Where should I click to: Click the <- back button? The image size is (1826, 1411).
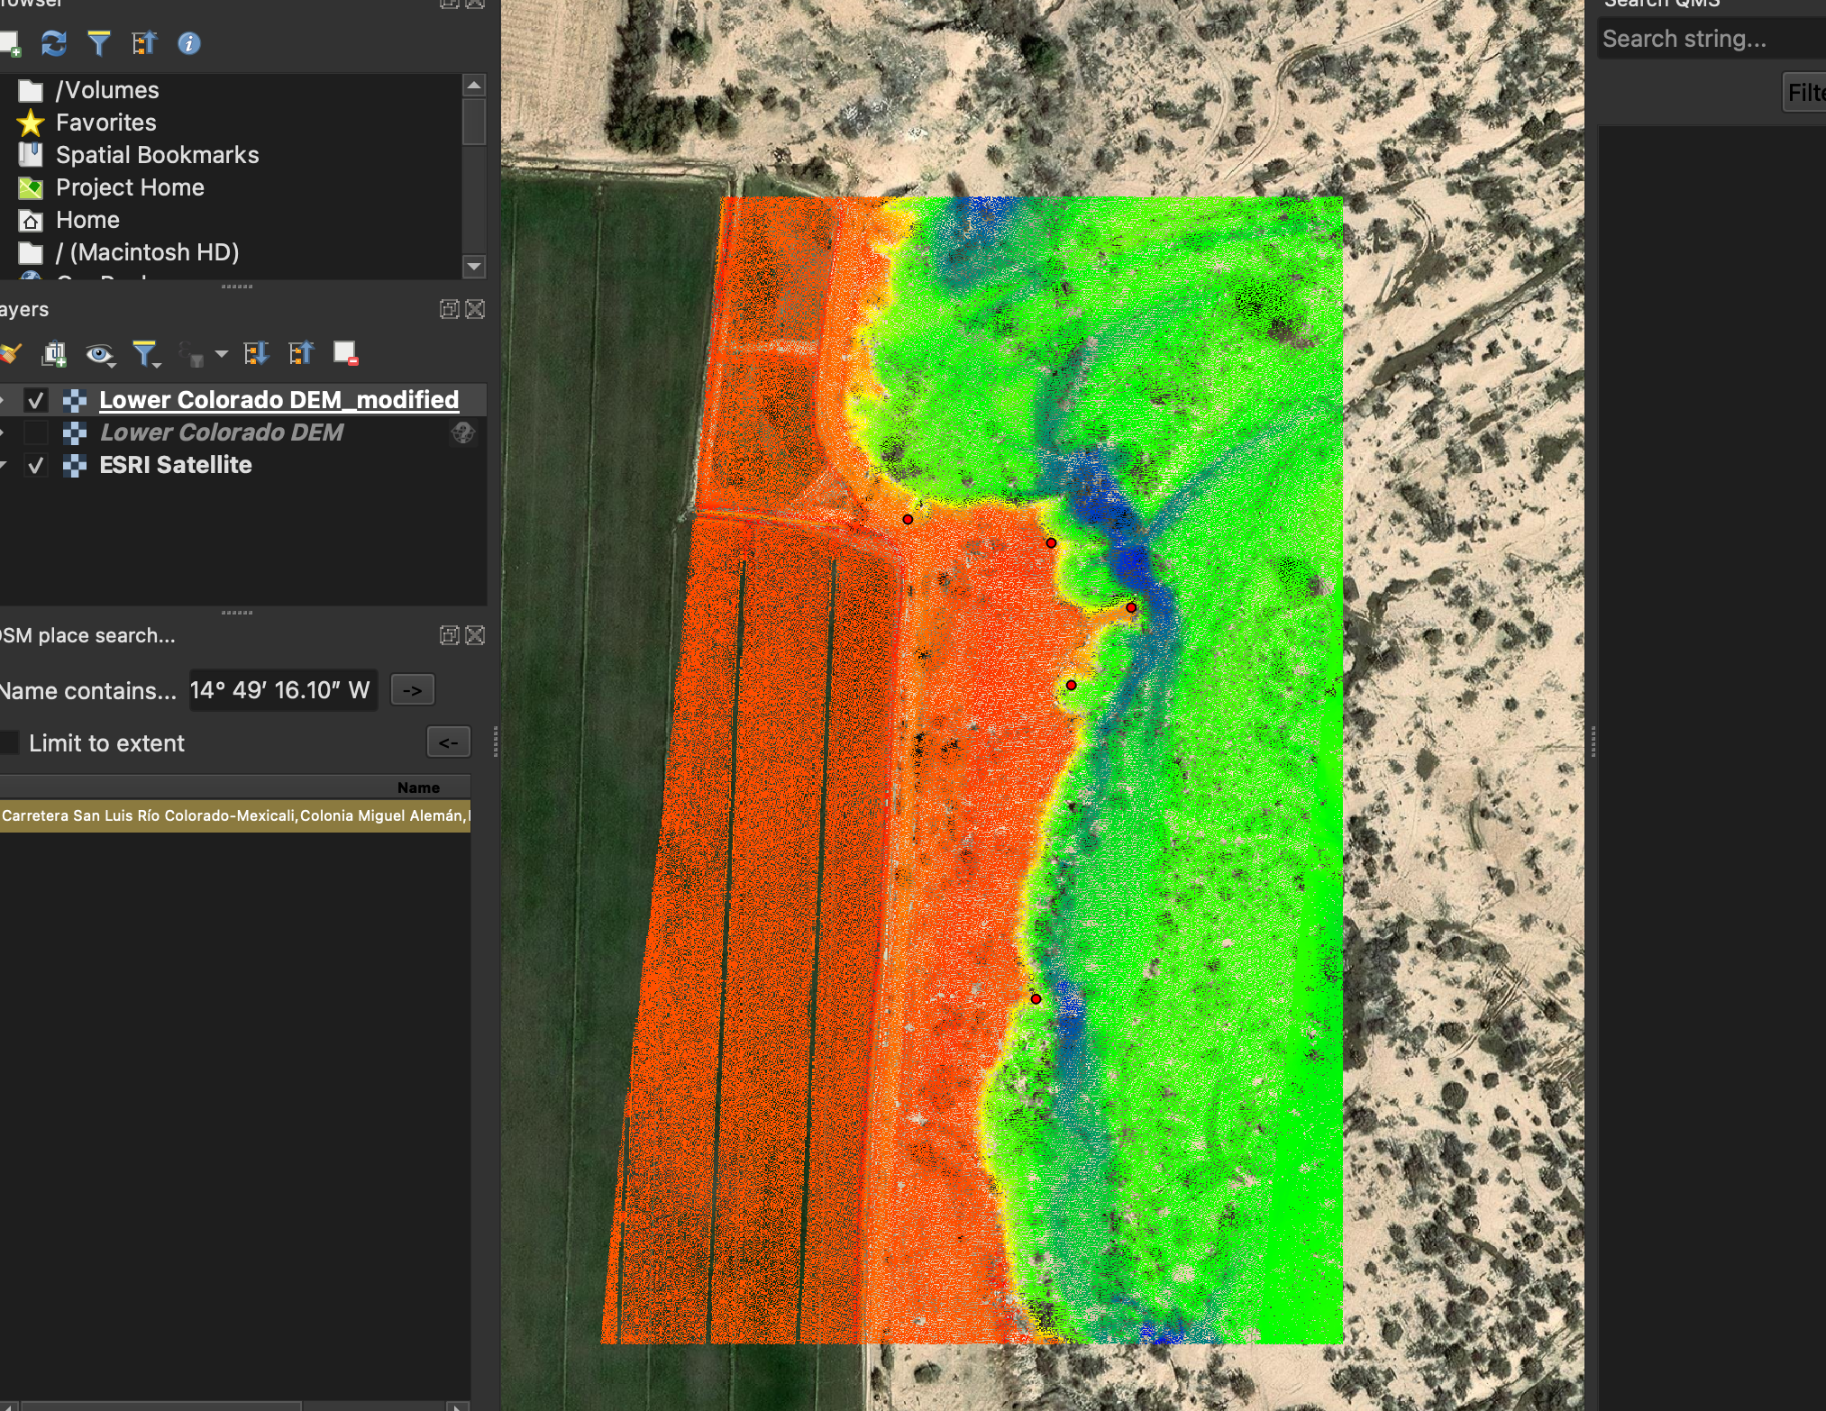pos(448,742)
